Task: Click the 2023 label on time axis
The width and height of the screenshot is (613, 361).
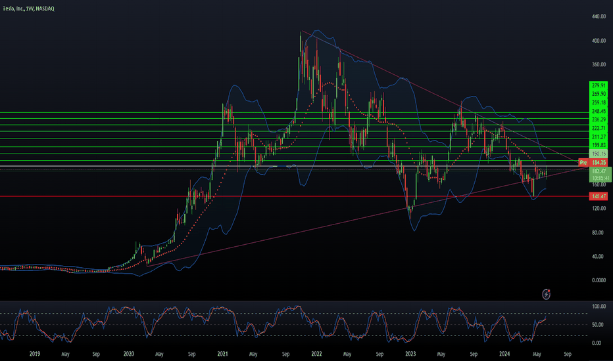Action: pyautogui.click(x=410, y=354)
